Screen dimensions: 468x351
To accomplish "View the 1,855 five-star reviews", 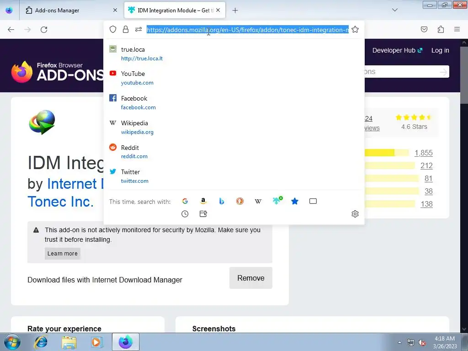I will 423,153.
